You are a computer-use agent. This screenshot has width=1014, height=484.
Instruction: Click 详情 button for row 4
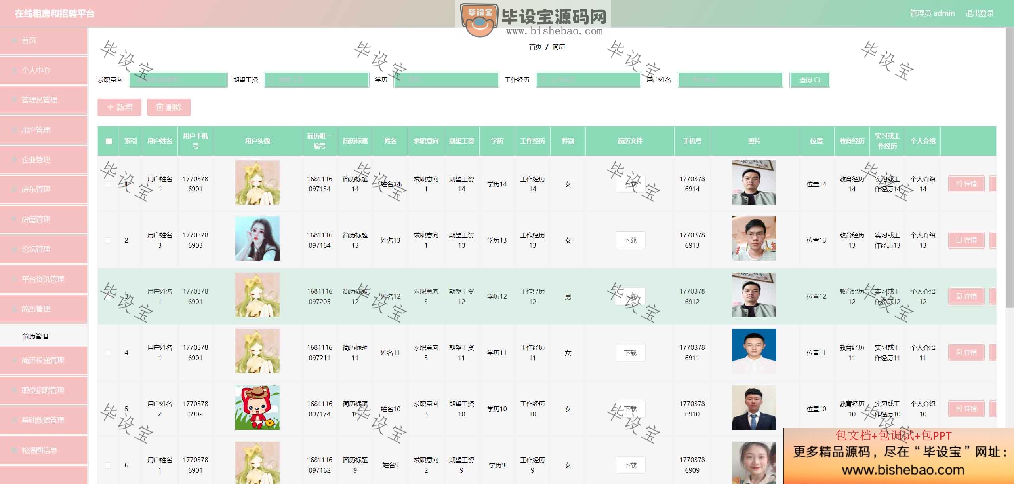click(966, 353)
